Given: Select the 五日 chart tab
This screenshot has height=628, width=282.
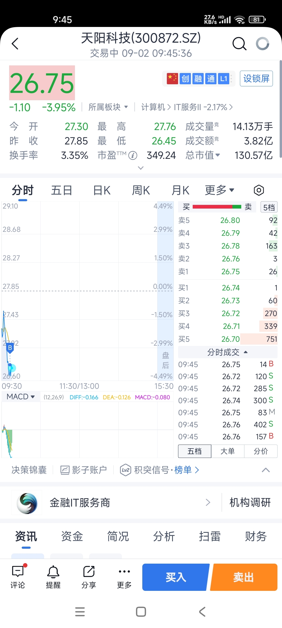Looking at the screenshot, I should [x=62, y=190].
